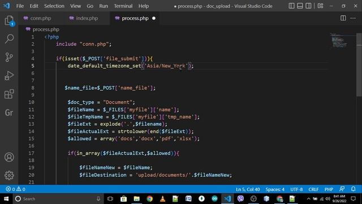
Task: Toggle the bottom panel layout icon
Action: click(x=300, y=6)
